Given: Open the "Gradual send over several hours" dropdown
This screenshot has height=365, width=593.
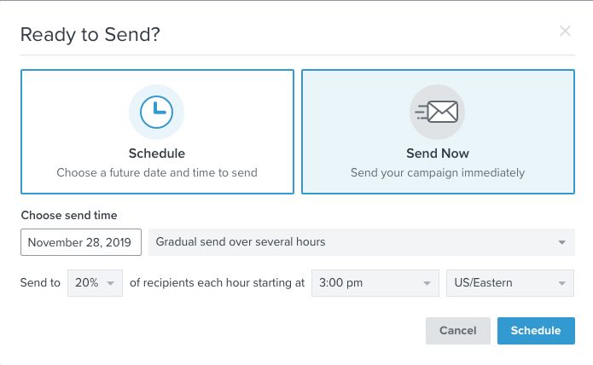Looking at the screenshot, I should pos(361,242).
